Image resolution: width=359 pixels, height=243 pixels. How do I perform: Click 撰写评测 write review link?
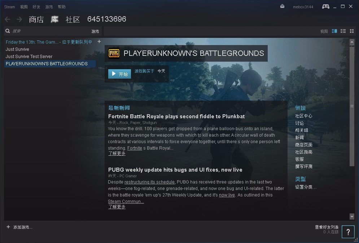[x=303, y=166]
